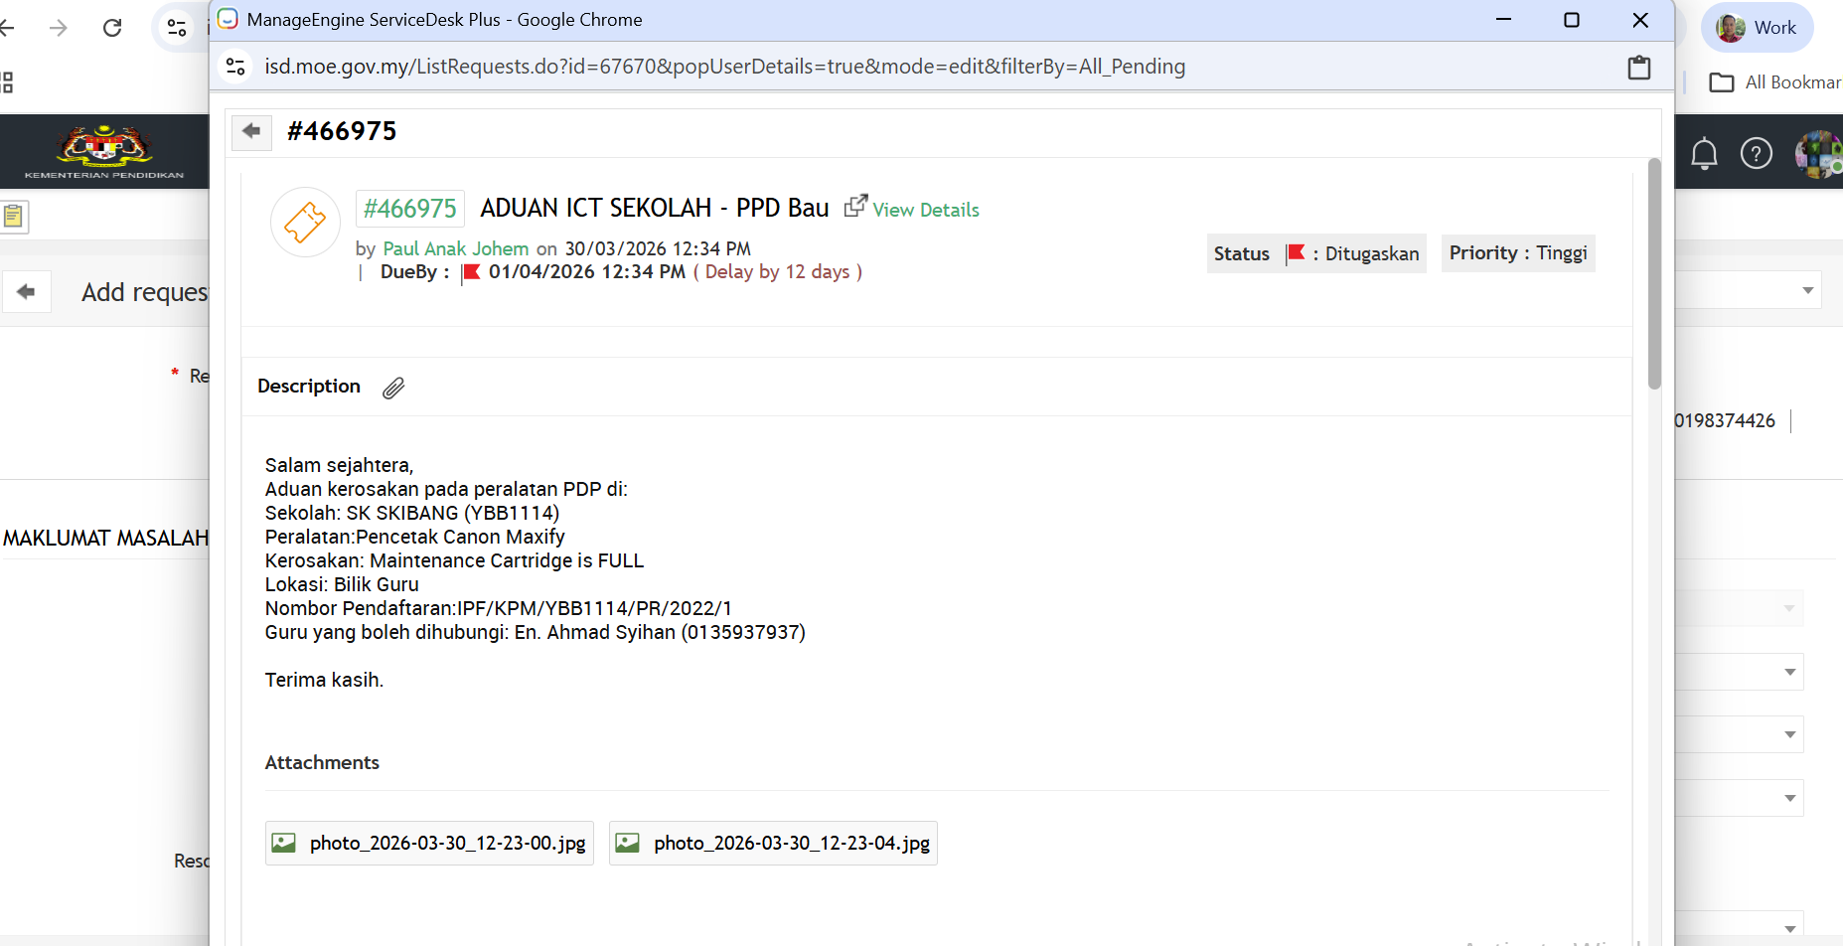Click the back arrow beside Add request
The width and height of the screenshot is (1843, 946).
(27, 292)
